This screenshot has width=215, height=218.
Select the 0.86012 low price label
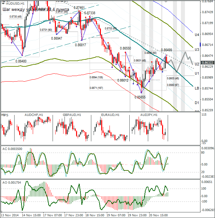click(123, 80)
